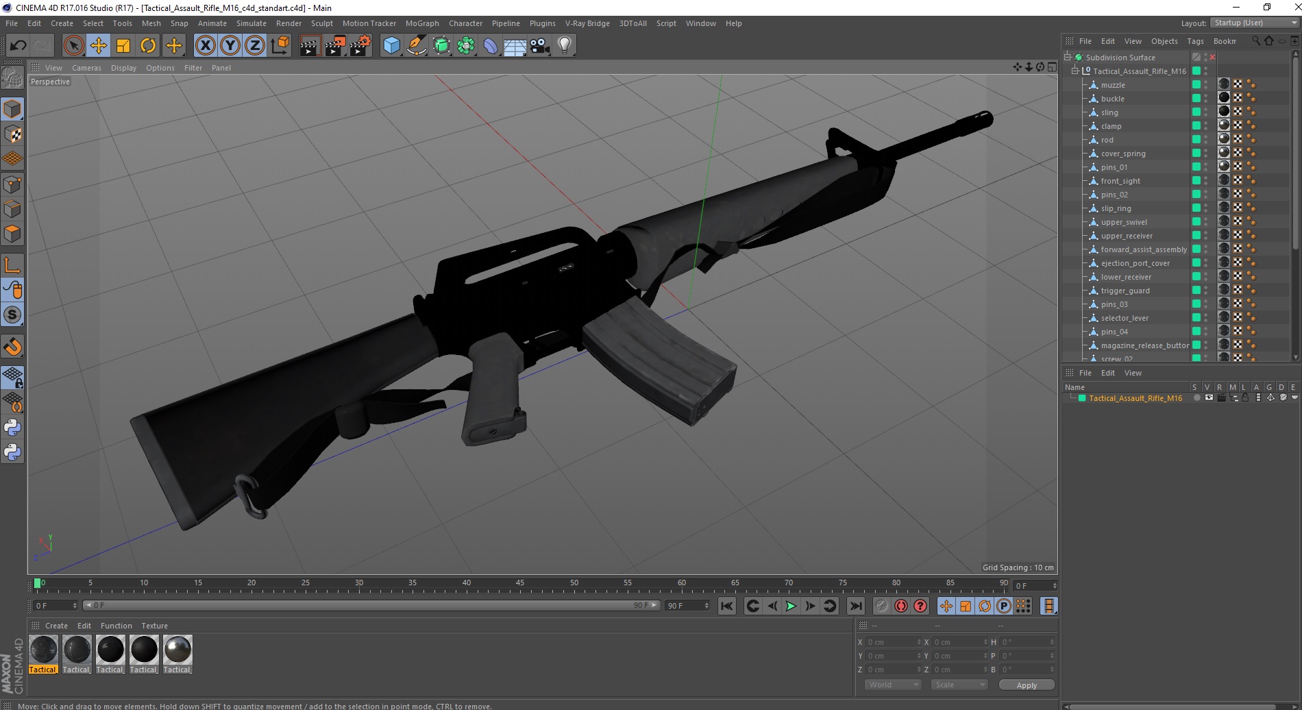The height and width of the screenshot is (710, 1302).
Task: Click the Undo arrow icon
Action: pyautogui.click(x=18, y=46)
